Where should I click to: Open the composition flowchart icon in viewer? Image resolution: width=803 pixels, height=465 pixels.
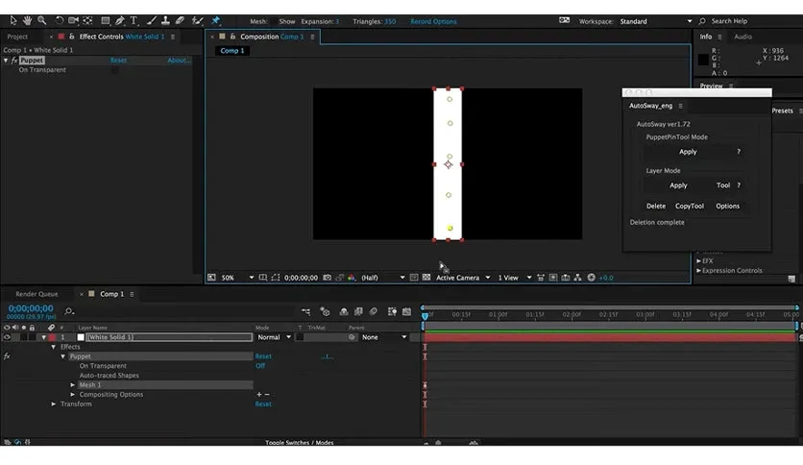[x=577, y=278]
